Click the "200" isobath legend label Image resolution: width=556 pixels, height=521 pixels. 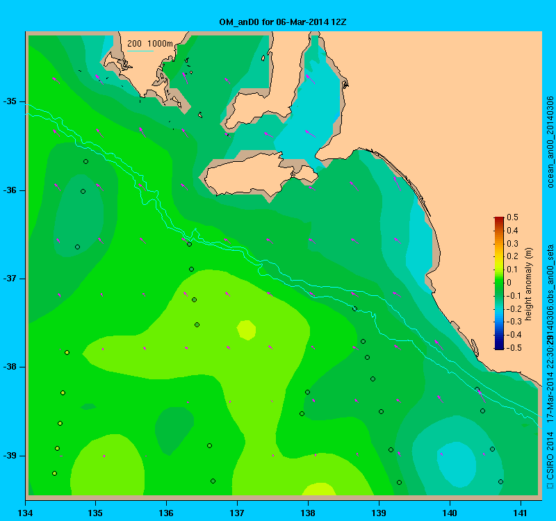(x=134, y=44)
